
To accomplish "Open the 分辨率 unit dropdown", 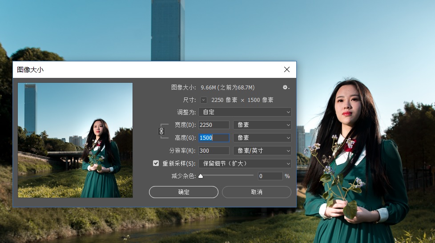I will coord(262,150).
